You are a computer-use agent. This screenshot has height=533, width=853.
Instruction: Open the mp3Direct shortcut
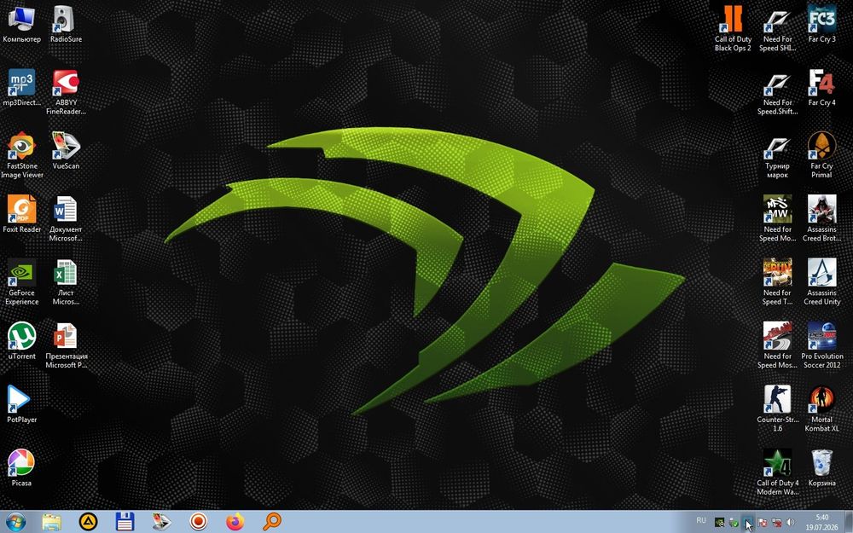coord(22,88)
